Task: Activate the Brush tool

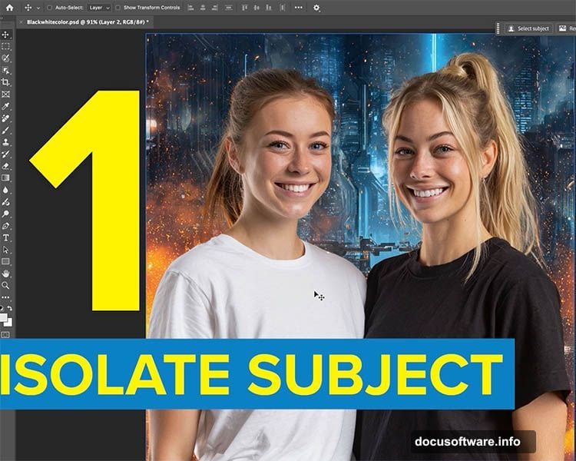Action: point(6,130)
